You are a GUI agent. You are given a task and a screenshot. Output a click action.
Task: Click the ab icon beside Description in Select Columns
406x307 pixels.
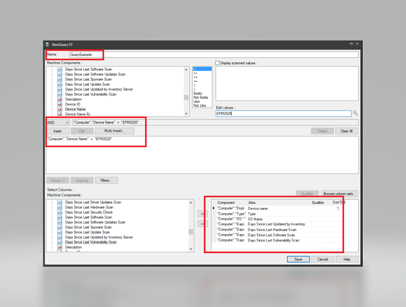(x=59, y=247)
